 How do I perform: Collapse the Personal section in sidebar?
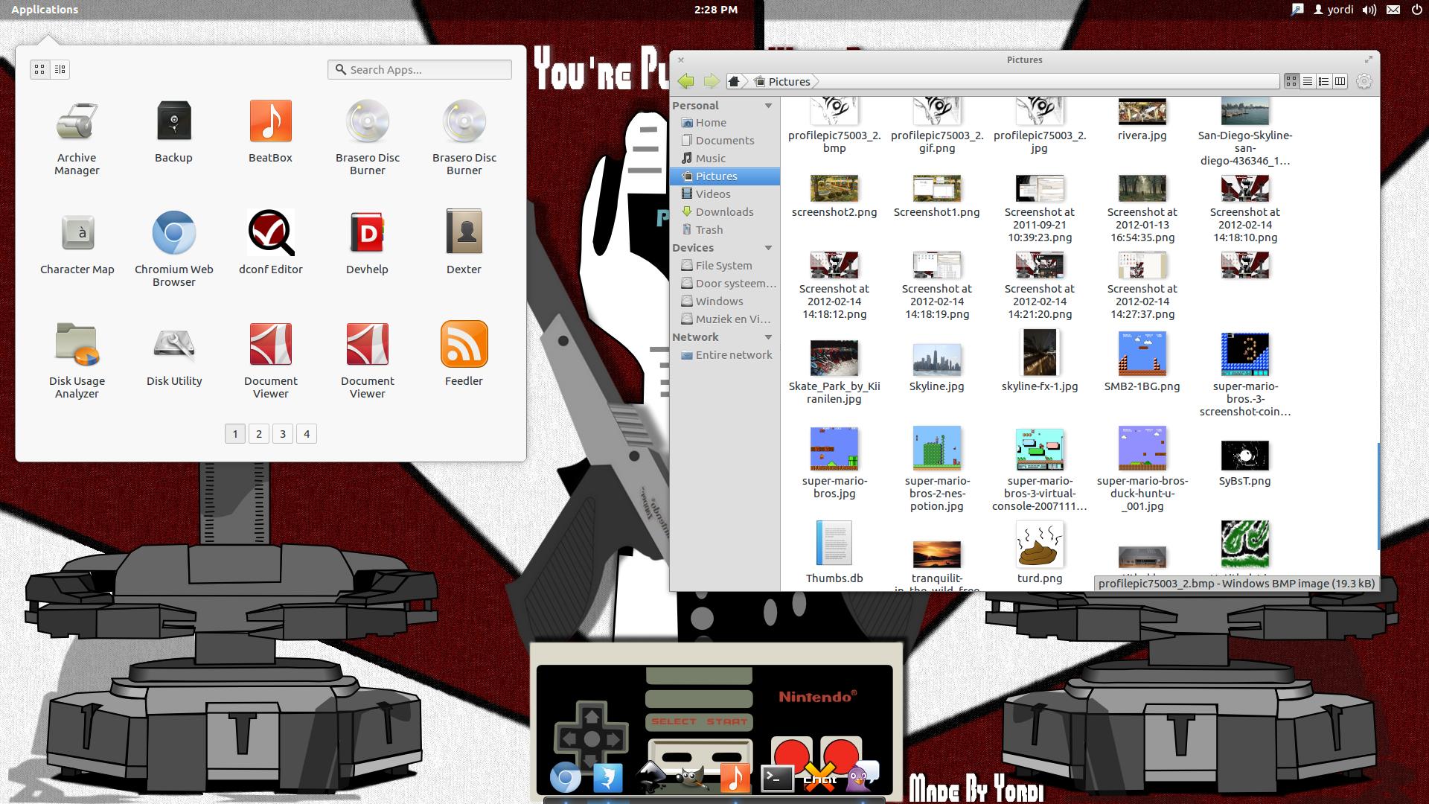[768, 106]
